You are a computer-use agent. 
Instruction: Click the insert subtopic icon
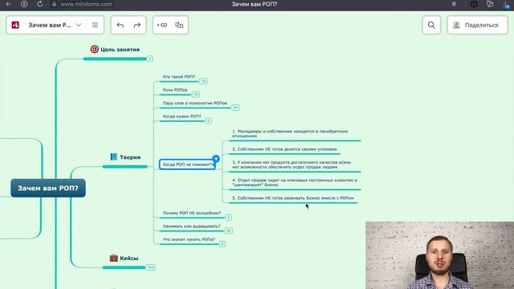pyautogui.click(x=162, y=25)
